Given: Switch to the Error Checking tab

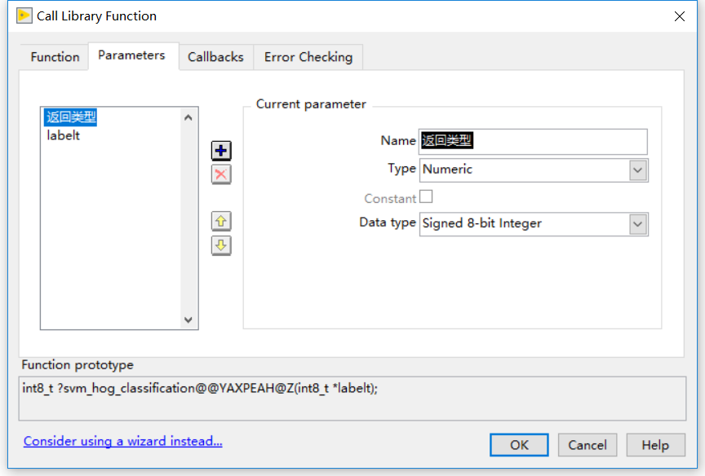Looking at the screenshot, I should tap(308, 57).
